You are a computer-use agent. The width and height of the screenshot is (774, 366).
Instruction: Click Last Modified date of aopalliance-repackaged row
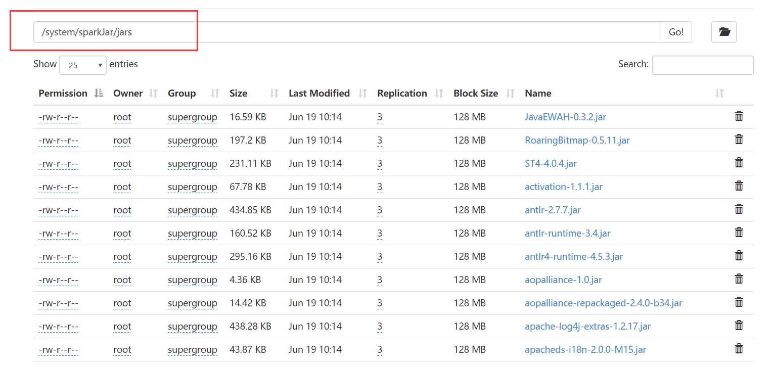[315, 303]
